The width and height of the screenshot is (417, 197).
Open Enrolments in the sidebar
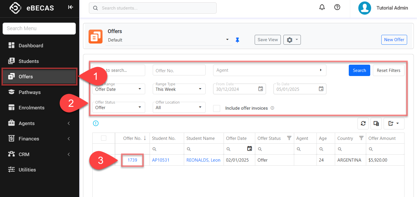click(31, 108)
